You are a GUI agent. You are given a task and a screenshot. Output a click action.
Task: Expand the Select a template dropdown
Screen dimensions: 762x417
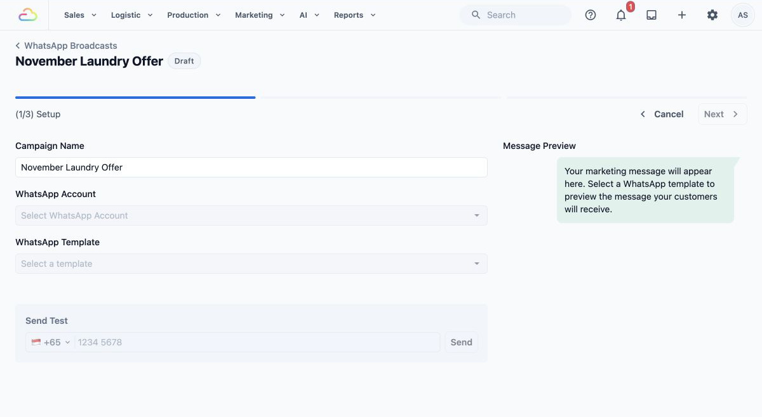click(x=251, y=264)
